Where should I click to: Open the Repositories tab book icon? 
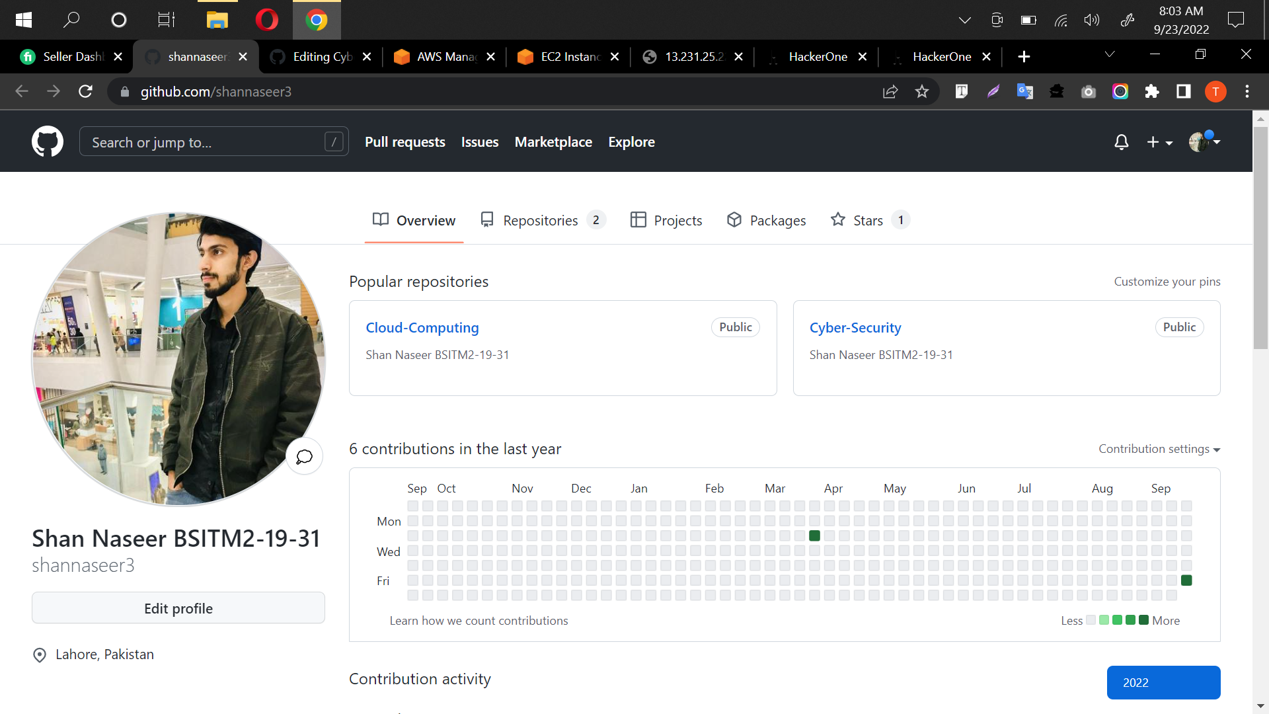(487, 219)
